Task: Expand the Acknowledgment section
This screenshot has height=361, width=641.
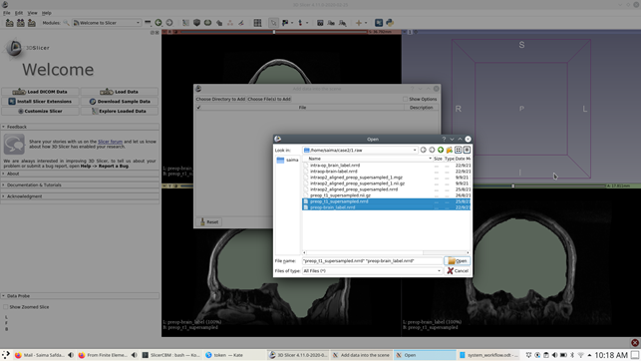Action: [x=80, y=196]
